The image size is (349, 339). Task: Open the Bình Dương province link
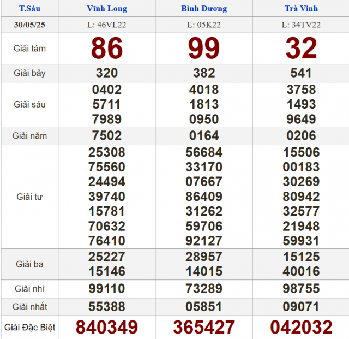(204, 9)
